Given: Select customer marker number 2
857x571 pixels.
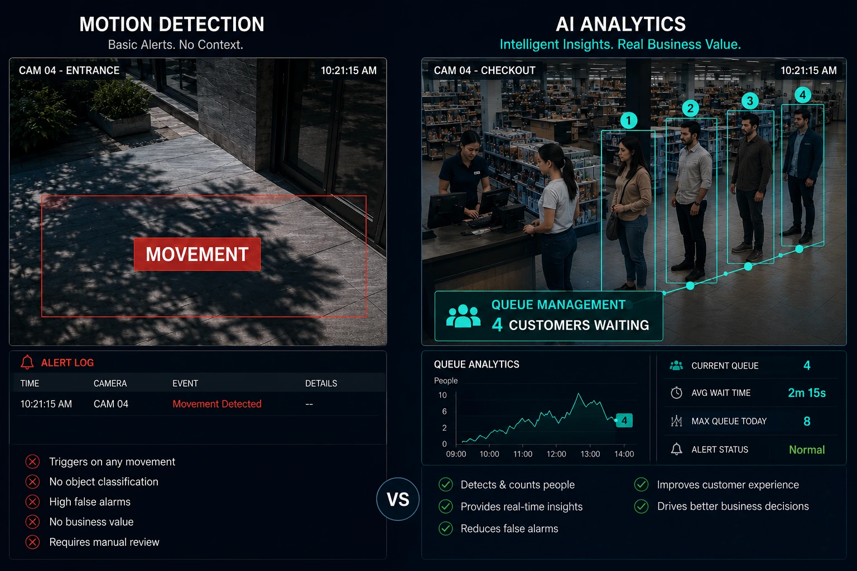Looking at the screenshot, I should (x=690, y=108).
